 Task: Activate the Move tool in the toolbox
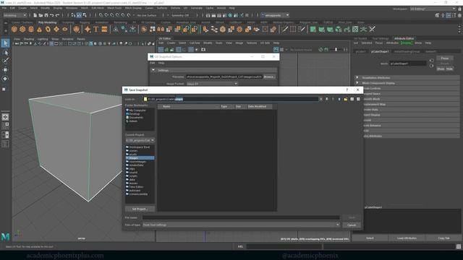point(5,70)
